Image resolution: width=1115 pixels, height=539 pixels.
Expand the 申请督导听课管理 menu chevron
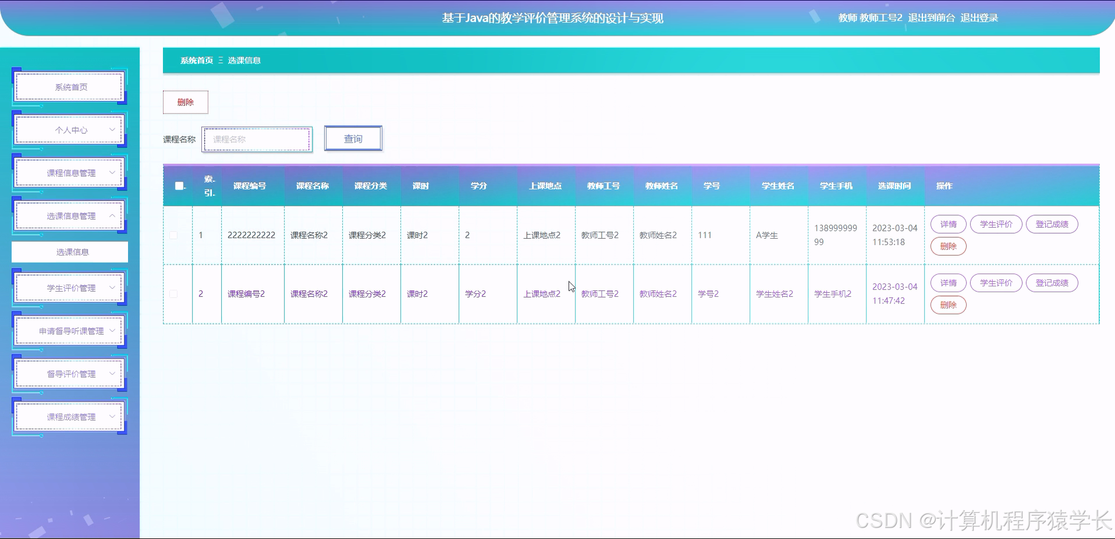pyautogui.click(x=112, y=331)
